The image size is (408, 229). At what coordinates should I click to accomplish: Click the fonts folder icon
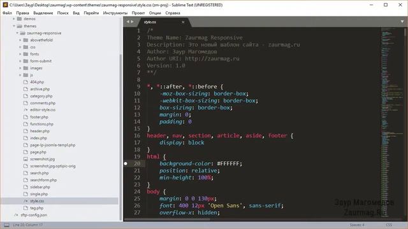click(x=25, y=54)
